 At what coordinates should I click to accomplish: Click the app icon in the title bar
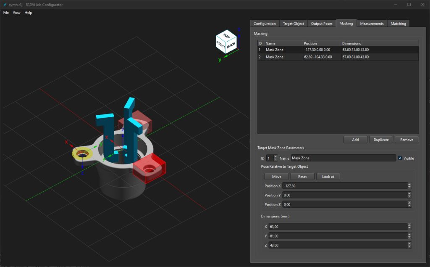(5, 4)
